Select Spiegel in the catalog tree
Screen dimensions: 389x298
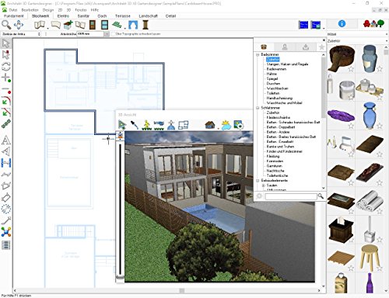272,78
